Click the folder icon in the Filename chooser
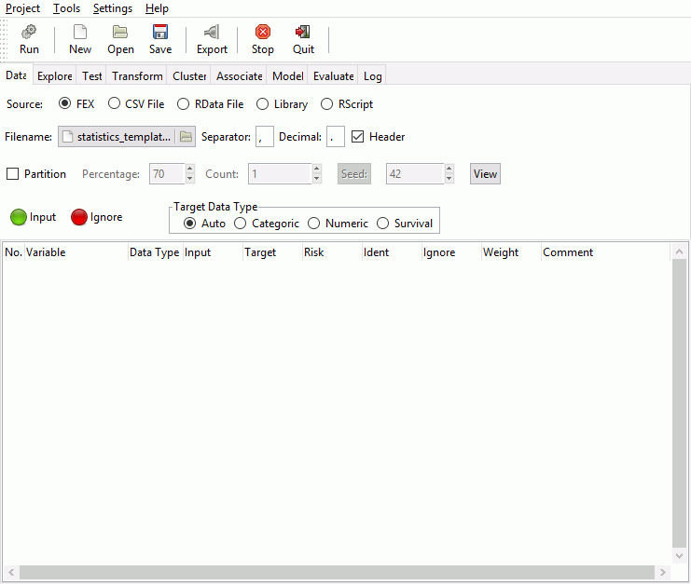This screenshot has height=584, width=691. (x=186, y=136)
